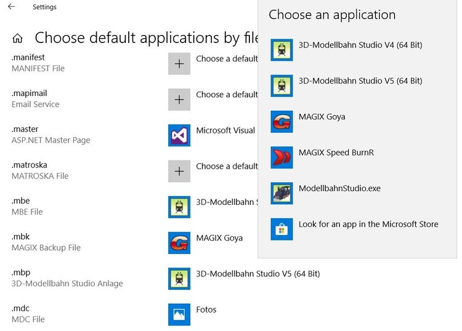This screenshot has width=462, height=331.
Task: Click MAGIX Goya icon in application popup
Action: pyautogui.click(x=282, y=122)
